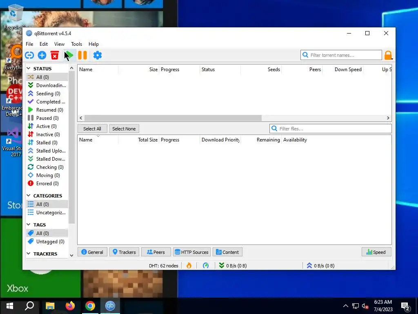Image resolution: width=418 pixels, height=314 pixels.
Task: Select All (0) under CATEGORIES
Action: coord(47,204)
